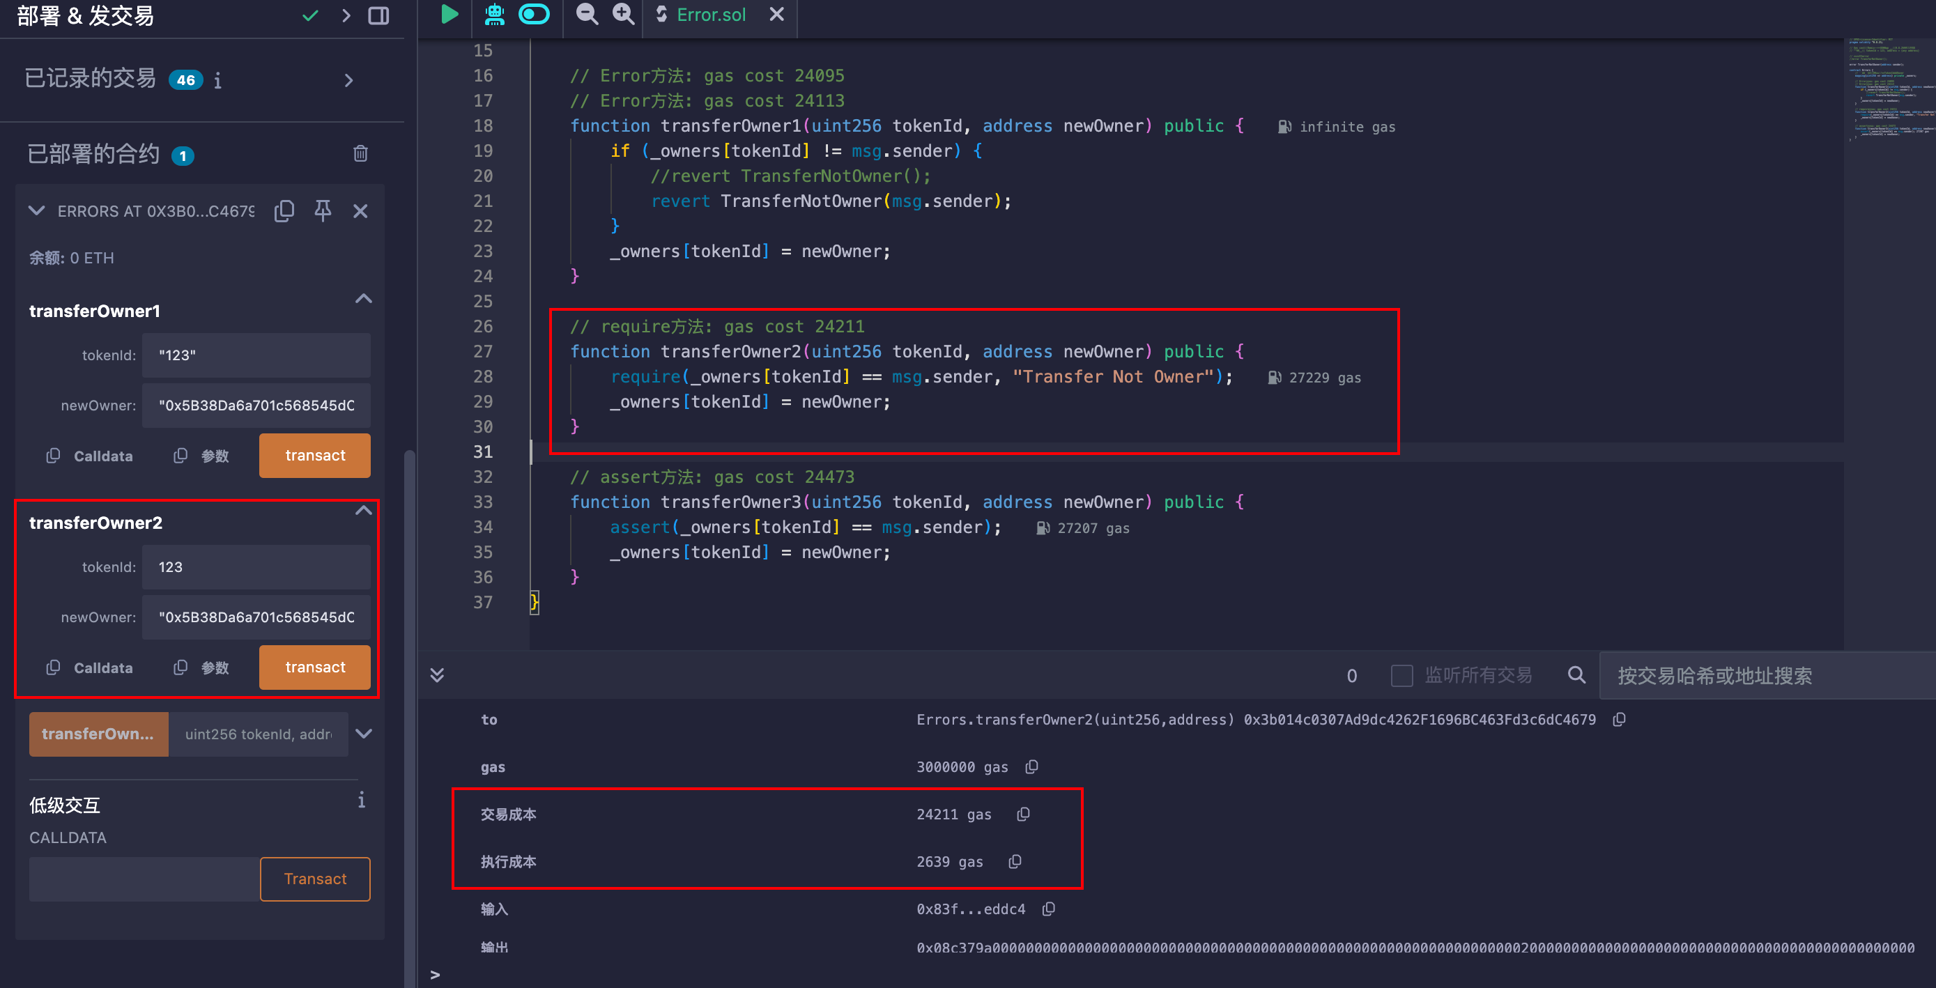Screen dimensions: 1936x988
Task: Clear deployed contracts with the trash icon
Action: pyautogui.click(x=361, y=154)
